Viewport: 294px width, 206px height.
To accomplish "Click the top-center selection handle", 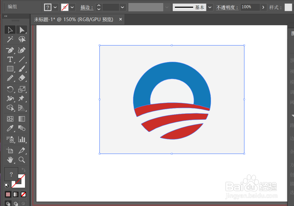I will point(172,45).
